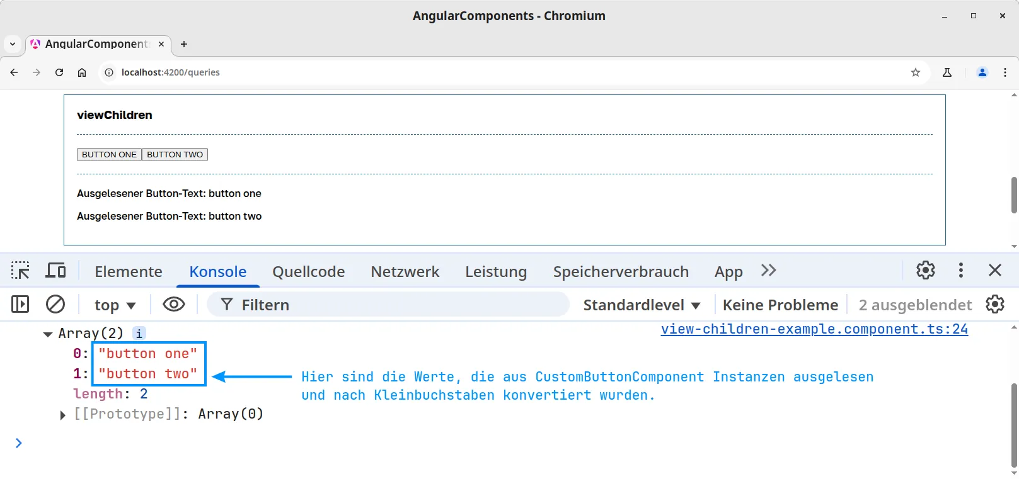
Task: Switch to the Elemente tab
Action: (129, 271)
